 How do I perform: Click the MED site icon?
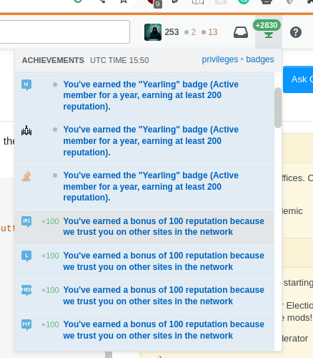(x=26, y=291)
